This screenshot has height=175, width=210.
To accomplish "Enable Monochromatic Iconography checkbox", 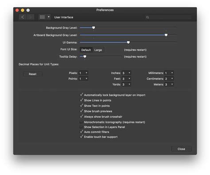I will [81, 122].
